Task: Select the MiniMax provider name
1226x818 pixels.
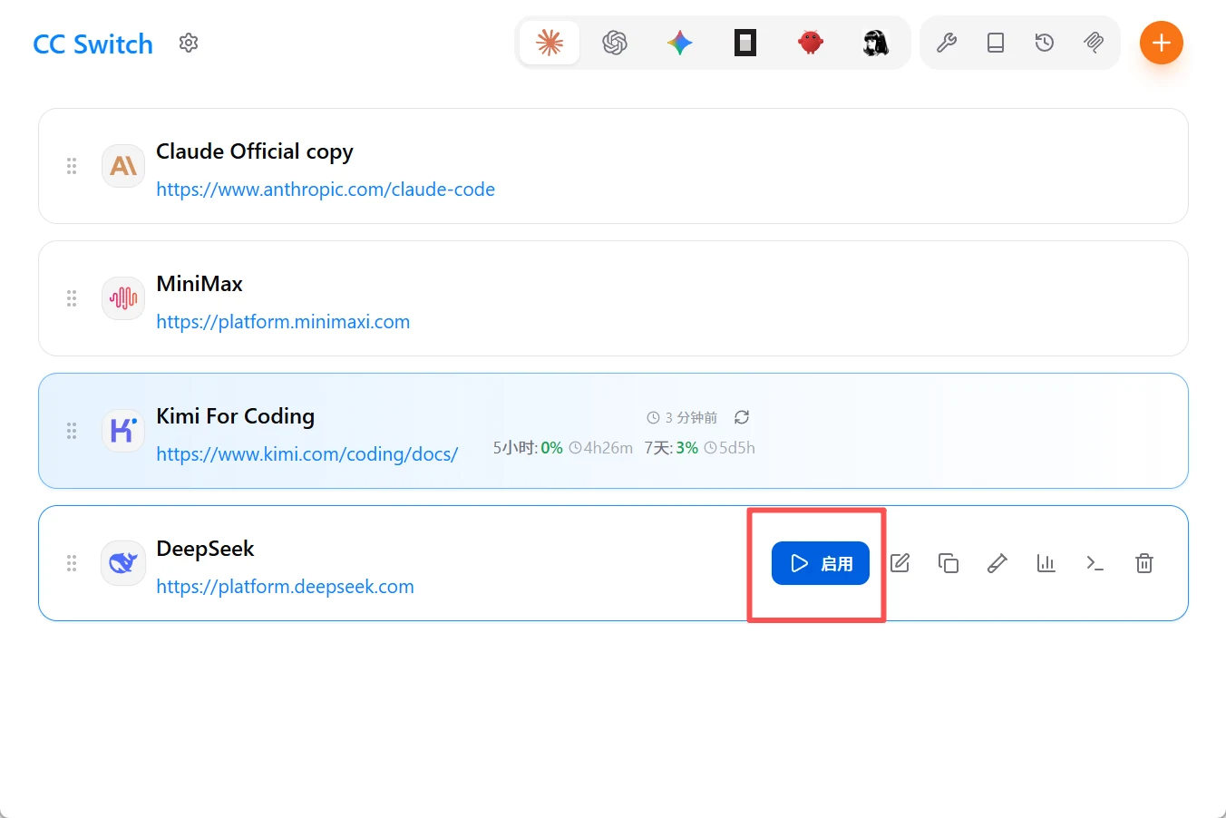Action: (199, 284)
